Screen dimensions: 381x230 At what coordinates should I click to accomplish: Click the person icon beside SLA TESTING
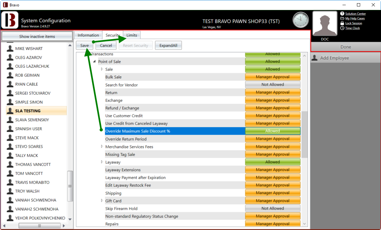10,111
